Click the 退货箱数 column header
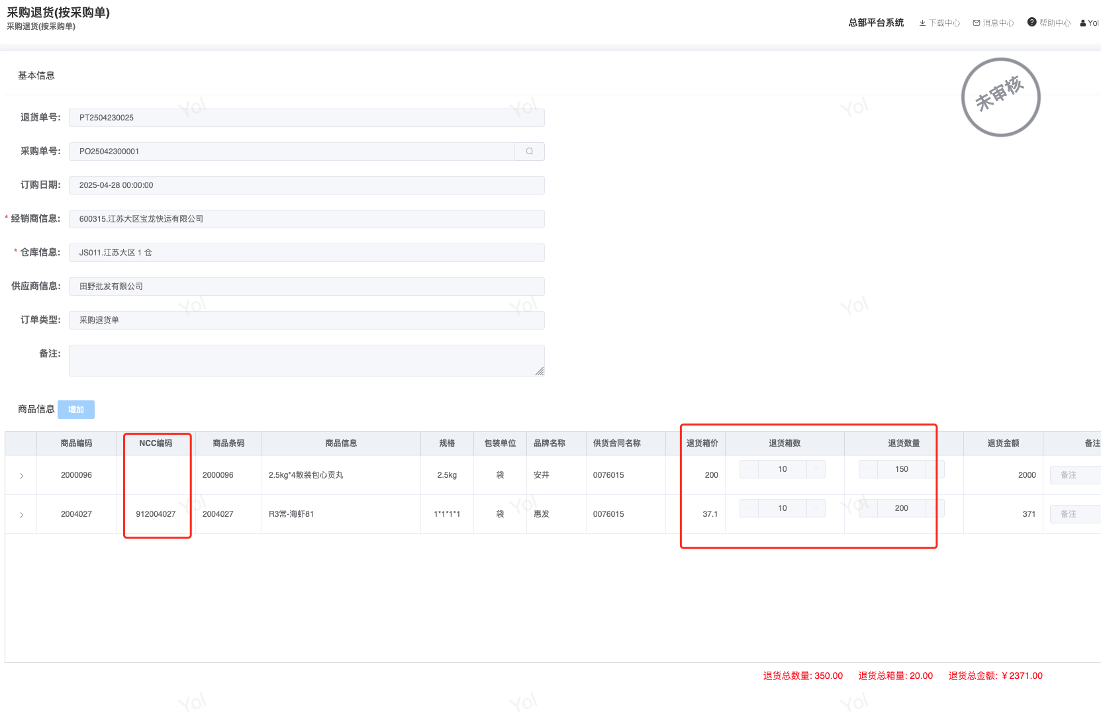Image resolution: width=1101 pixels, height=712 pixels. click(x=785, y=443)
